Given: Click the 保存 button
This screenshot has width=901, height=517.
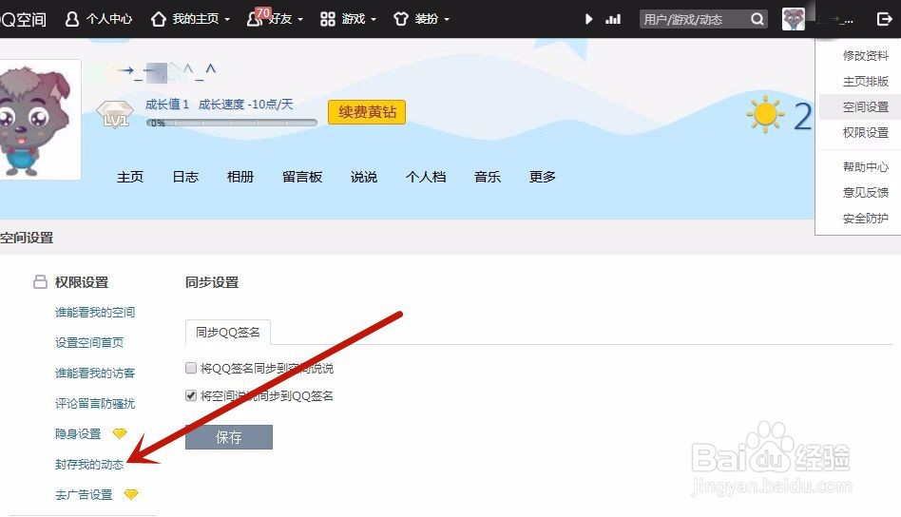Looking at the screenshot, I should [x=229, y=437].
